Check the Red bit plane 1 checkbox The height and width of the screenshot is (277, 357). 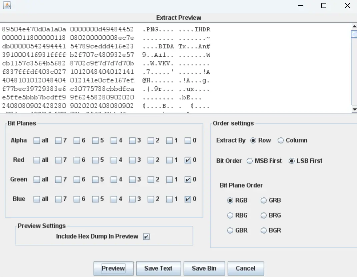[x=169, y=160]
